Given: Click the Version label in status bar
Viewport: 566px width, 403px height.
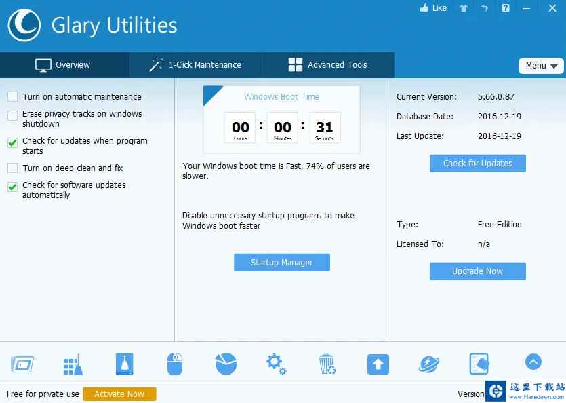Looking at the screenshot, I should (470, 394).
